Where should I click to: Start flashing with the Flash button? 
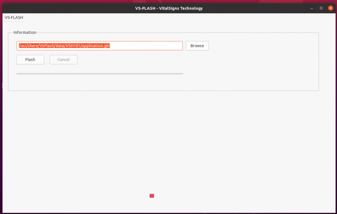click(x=30, y=59)
